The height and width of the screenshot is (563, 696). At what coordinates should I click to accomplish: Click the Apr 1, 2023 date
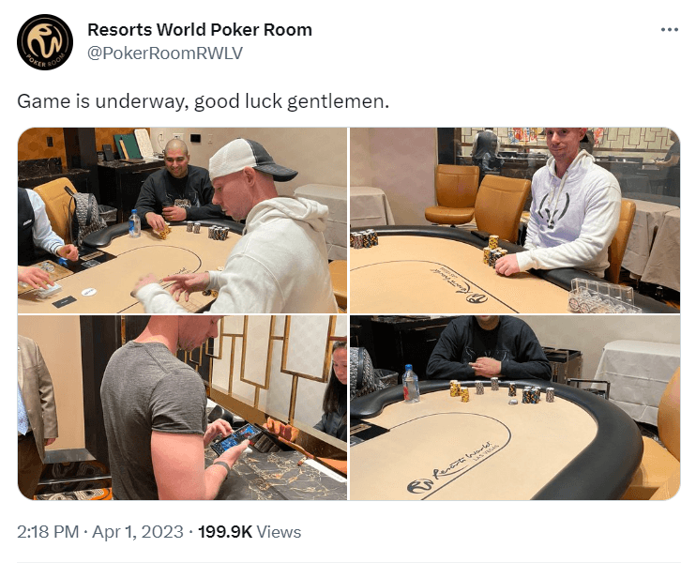point(138,531)
